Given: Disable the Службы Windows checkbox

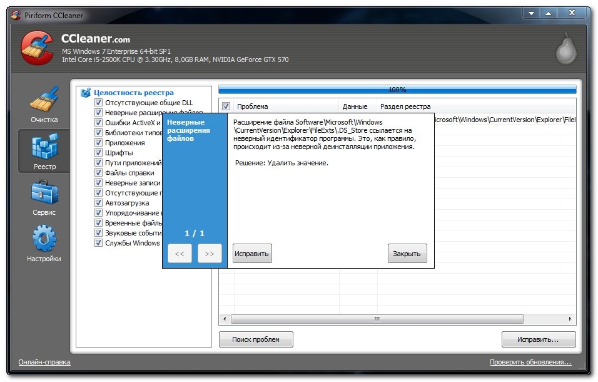Looking at the screenshot, I should pos(98,243).
